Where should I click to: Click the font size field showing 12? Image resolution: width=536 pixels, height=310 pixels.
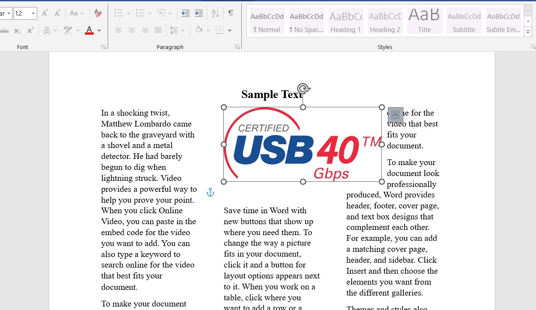coord(22,14)
